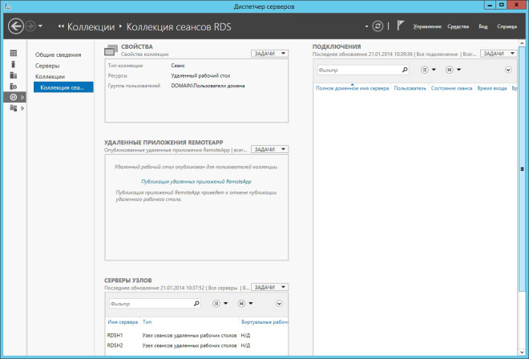Expand the Connections filter panel chevron
The height and width of the screenshot is (359, 529).
508,71
